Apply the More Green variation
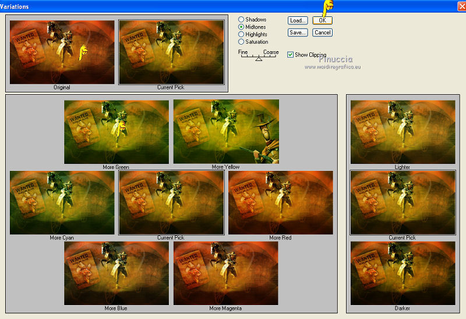Screen dimensions: 466x319 pyautogui.click(x=116, y=132)
